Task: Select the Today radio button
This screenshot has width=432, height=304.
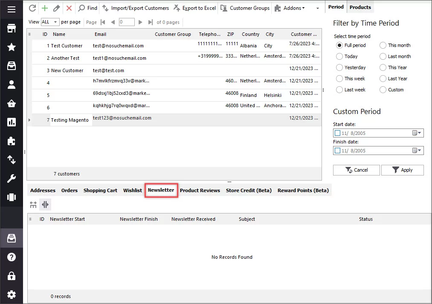Action: (x=339, y=56)
